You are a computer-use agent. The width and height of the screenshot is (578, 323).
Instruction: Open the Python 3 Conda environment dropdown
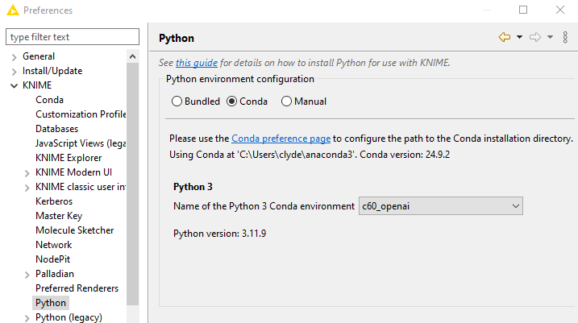point(440,206)
